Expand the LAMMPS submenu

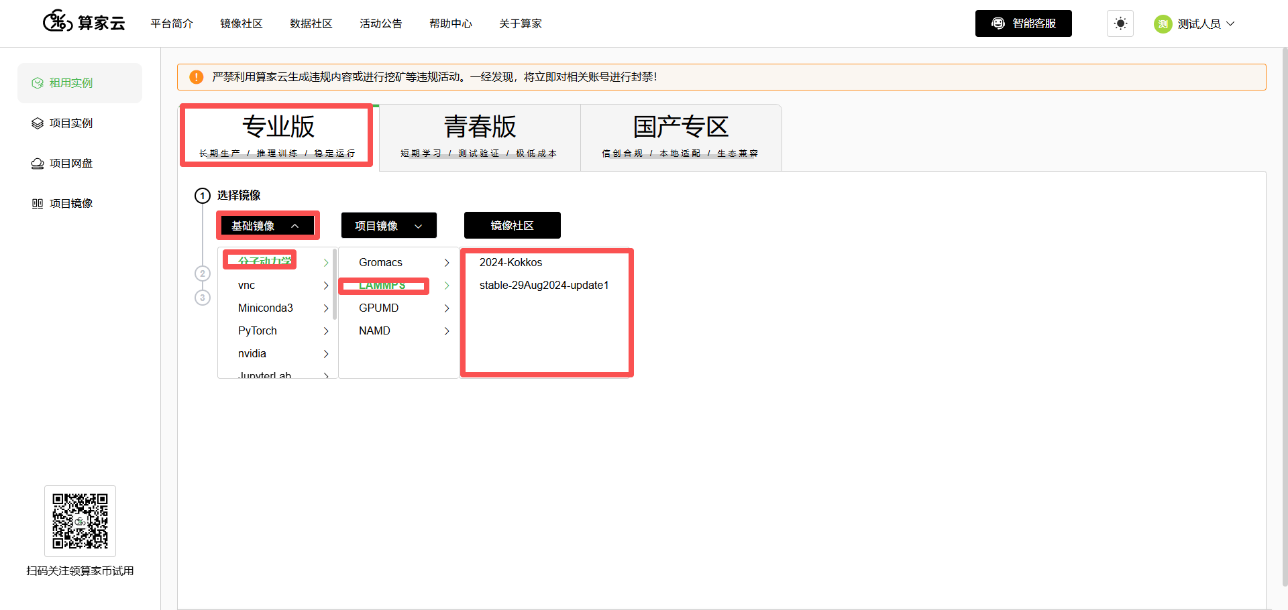[398, 285]
